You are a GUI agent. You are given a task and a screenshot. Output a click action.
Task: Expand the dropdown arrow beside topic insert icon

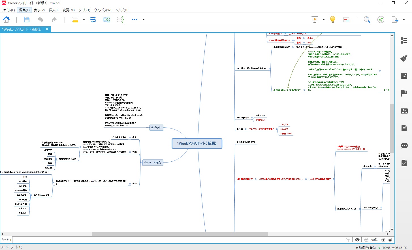84,20
